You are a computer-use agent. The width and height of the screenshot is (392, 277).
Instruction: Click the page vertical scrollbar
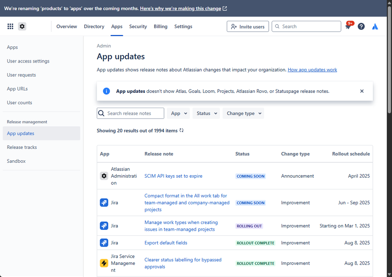(x=389, y=59)
